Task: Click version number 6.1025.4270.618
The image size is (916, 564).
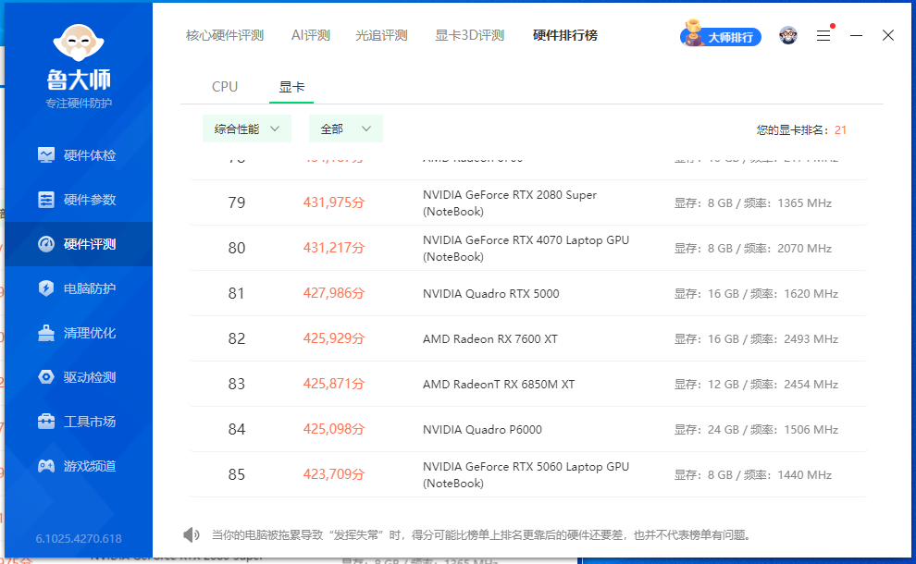Action: pyautogui.click(x=79, y=538)
